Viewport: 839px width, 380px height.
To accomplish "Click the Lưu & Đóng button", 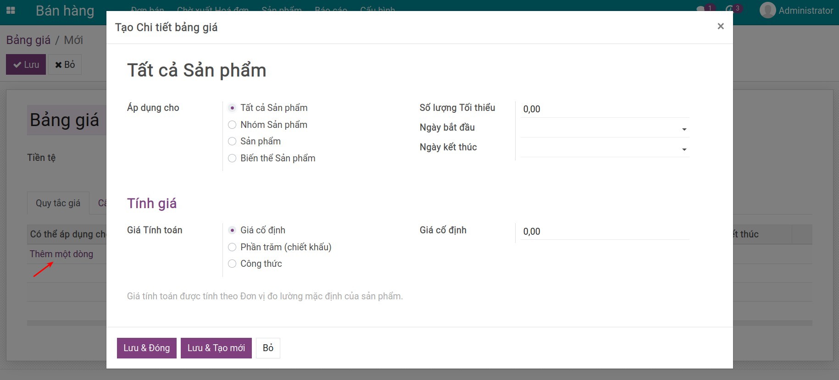I will click(147, 348).
